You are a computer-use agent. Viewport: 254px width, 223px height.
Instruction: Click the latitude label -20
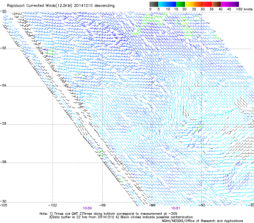[x=3, y=11]
